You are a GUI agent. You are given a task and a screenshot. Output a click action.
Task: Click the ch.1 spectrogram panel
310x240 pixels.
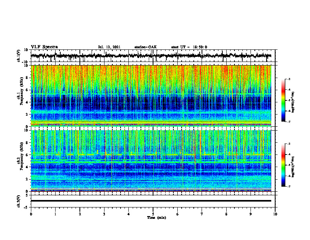pos(151,96)
